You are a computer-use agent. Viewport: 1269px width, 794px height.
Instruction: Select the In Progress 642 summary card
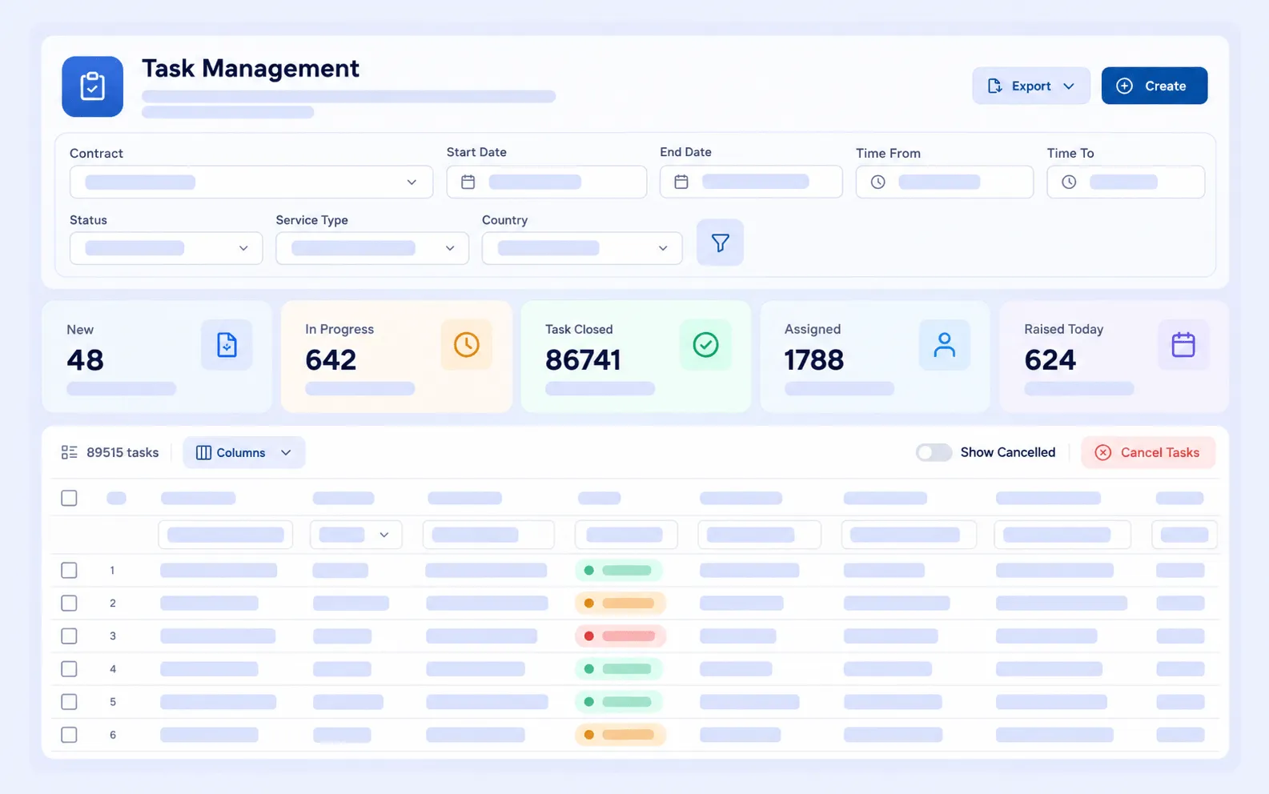coord(396,357)
